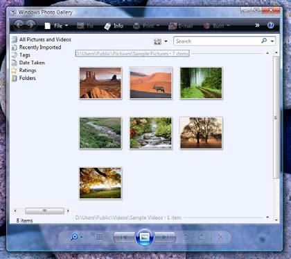Expand the search options arrow
Viewport: 291px width, 259px height.
coord(272,41)
